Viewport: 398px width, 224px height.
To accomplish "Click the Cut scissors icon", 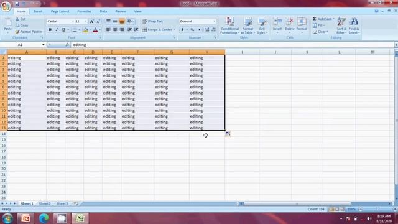I will (17, 19).
